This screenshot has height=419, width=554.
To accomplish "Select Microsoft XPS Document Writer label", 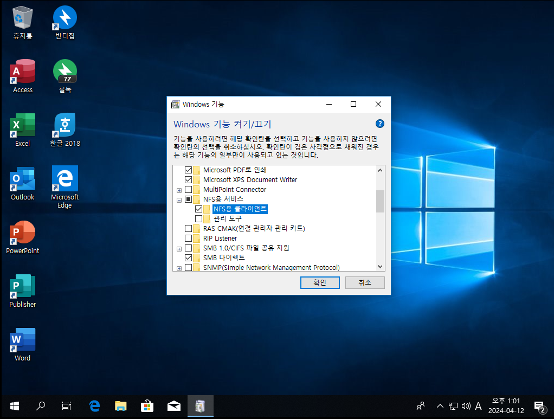I will coord(250,180).
